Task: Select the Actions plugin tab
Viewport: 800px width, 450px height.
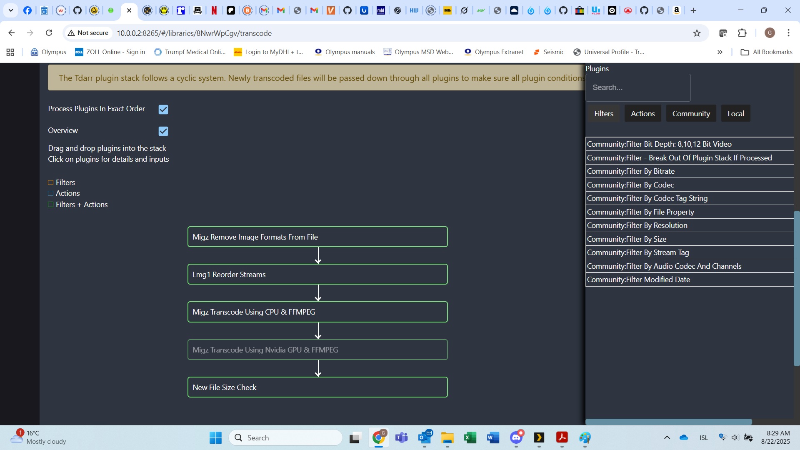Action: click(642, 114)
